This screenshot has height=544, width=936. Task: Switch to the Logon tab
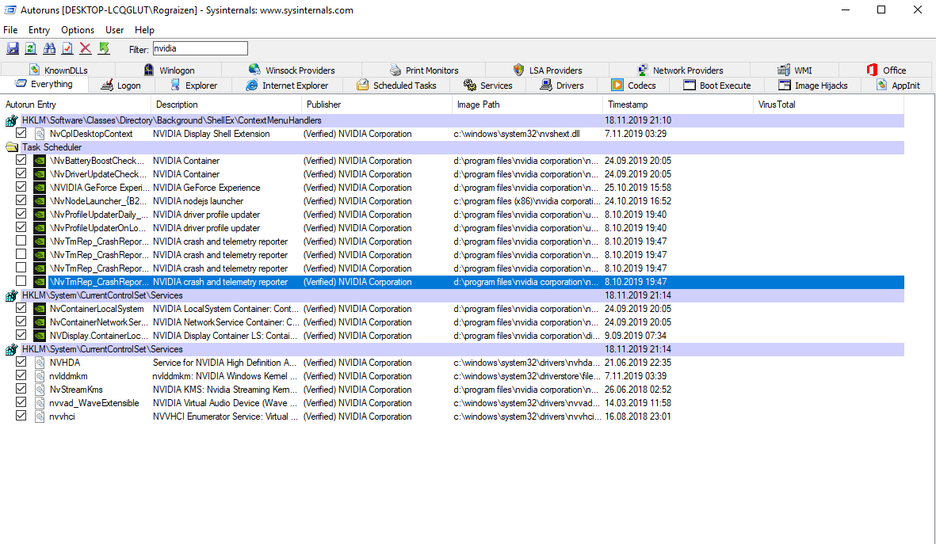[x=120, y=86]
